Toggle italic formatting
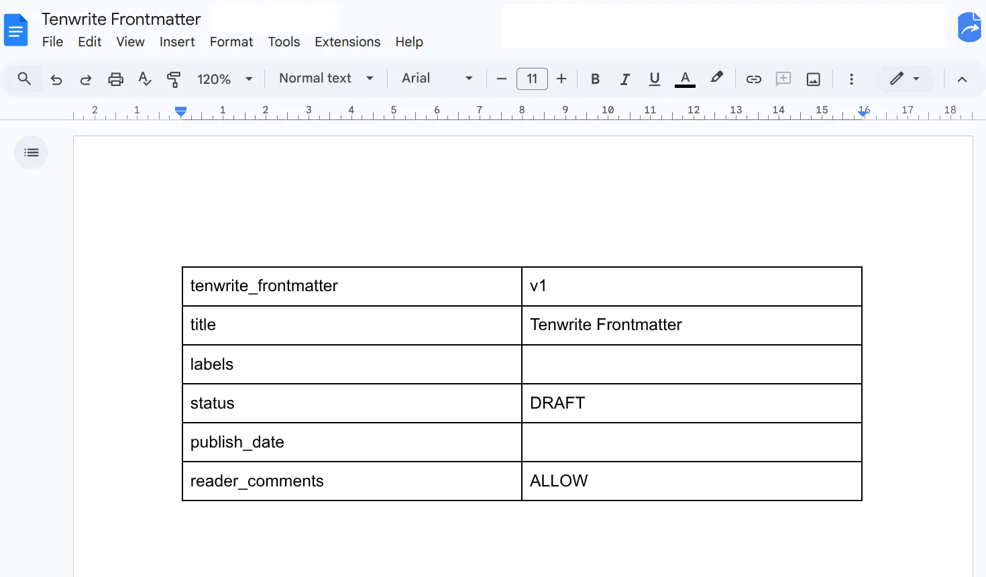Screen dimensions: 986x577 pos(624,78)
